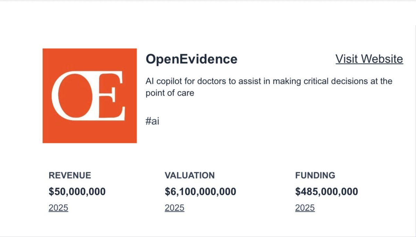
Task: Open the Visit Website link
Action: [x=369, y=59]
